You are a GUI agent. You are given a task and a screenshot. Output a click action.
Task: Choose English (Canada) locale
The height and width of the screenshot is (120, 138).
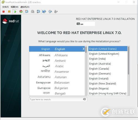[108, 69]
